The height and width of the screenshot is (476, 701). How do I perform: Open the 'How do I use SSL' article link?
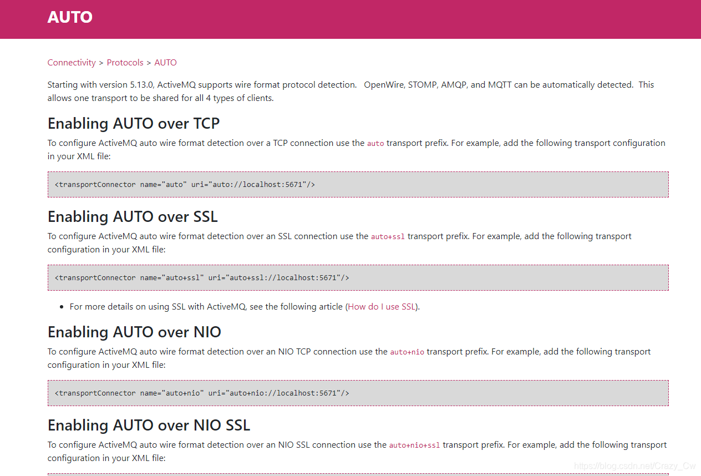[382, 307]
